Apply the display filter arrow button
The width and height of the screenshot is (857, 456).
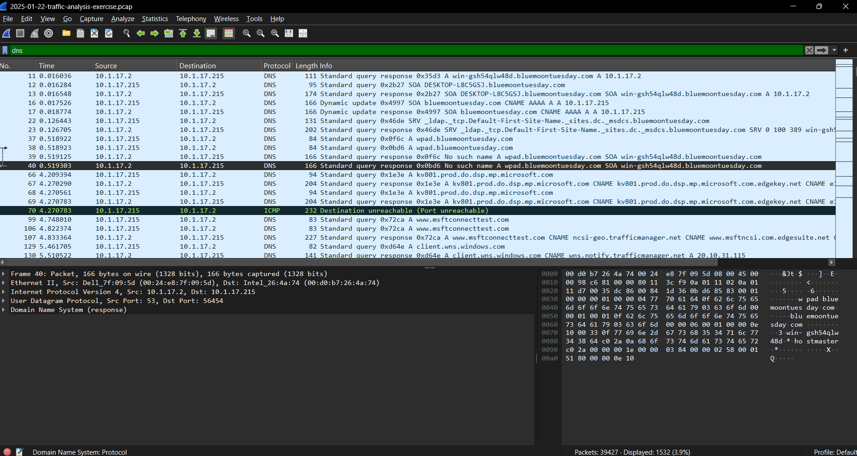point(821,50)
